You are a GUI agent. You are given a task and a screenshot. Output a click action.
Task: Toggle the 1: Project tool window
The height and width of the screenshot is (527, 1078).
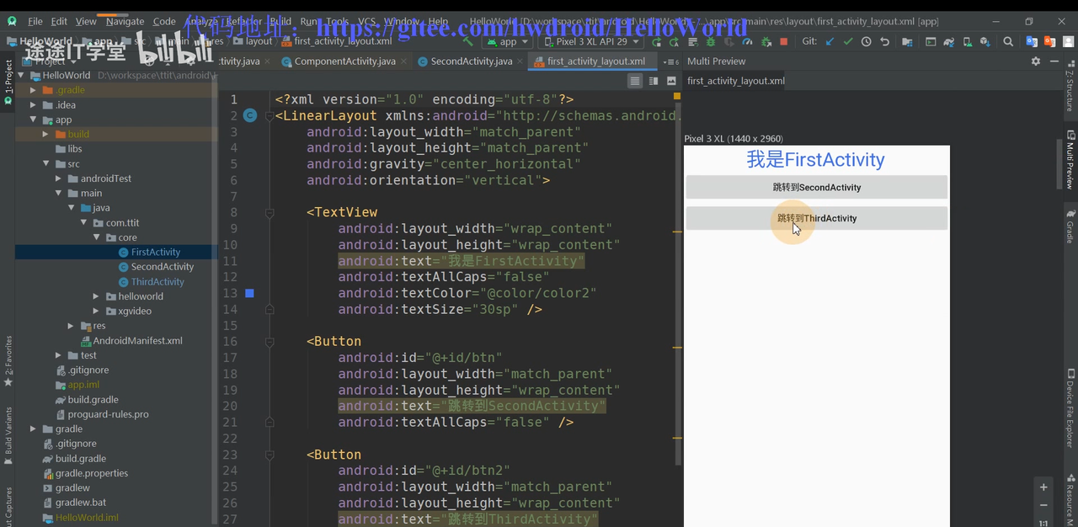(x=8, y=82)
